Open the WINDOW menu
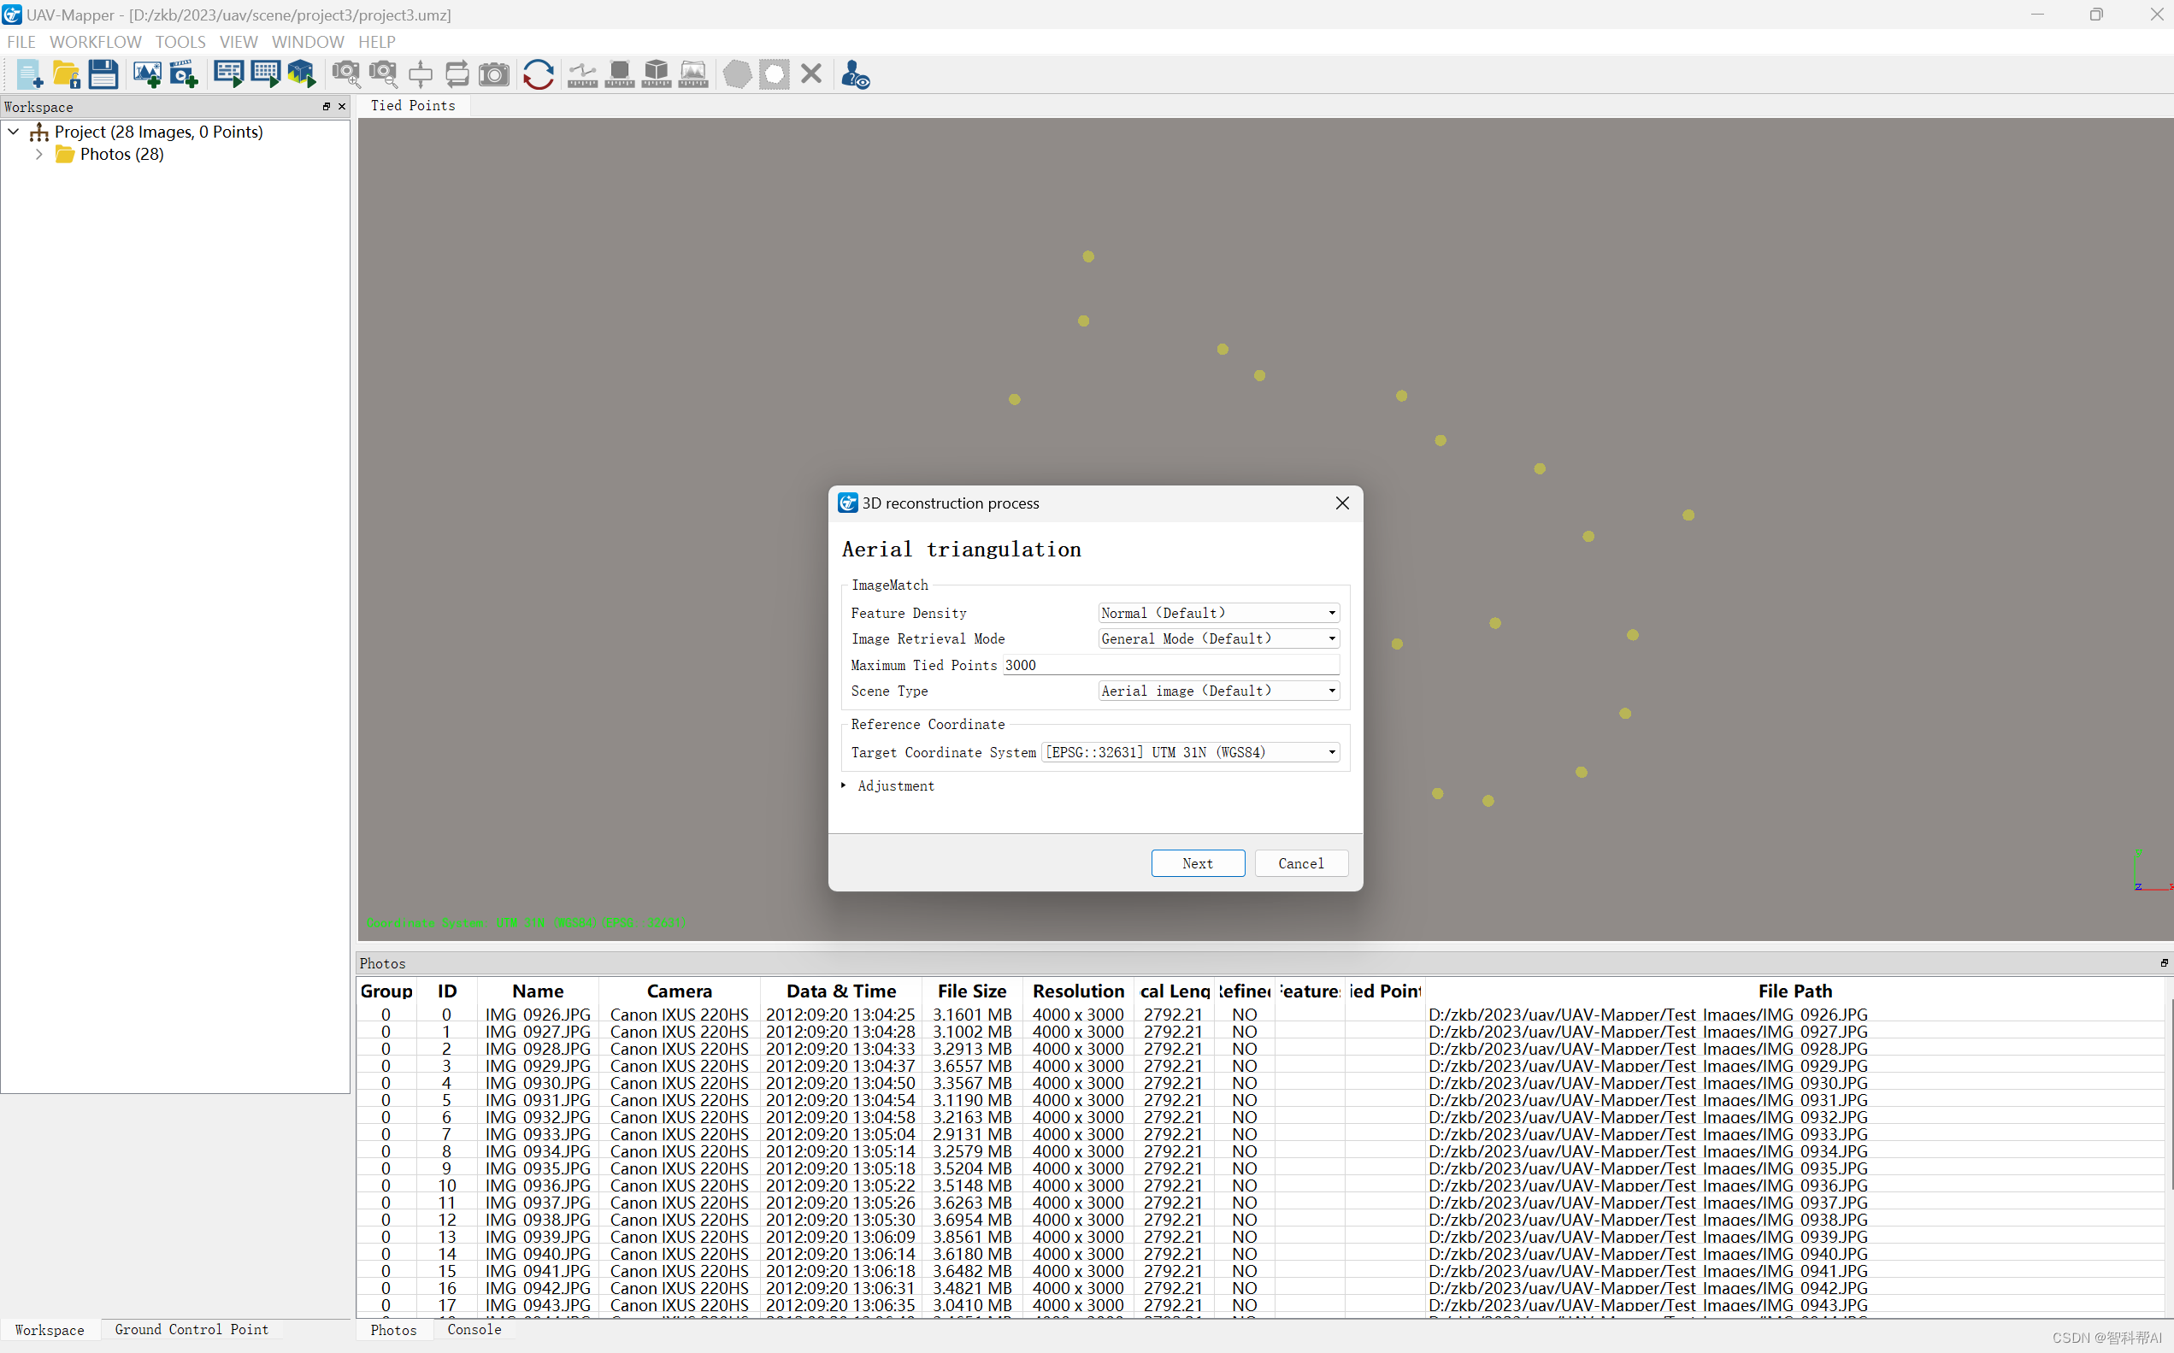The image size is (2174, 1353). pyautogui.click(x=308, y=42)
